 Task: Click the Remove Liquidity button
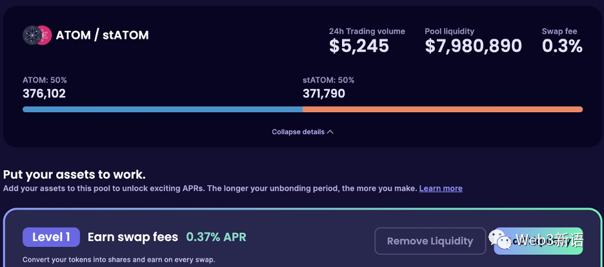pyautogui.click(x=430, y=241)
